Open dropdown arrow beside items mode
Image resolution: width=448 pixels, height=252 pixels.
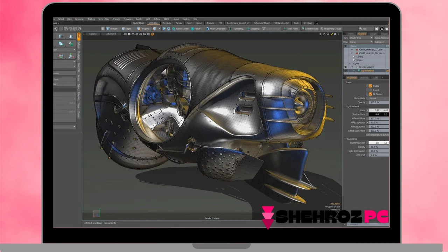(x=159, y=29)
